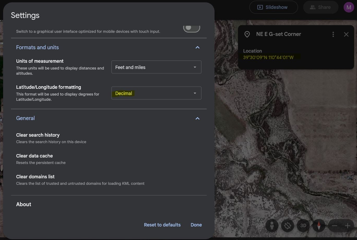Screen dimensions: 357x240
Task: Click Done to close Settings
Action: (x=196, y=225)
